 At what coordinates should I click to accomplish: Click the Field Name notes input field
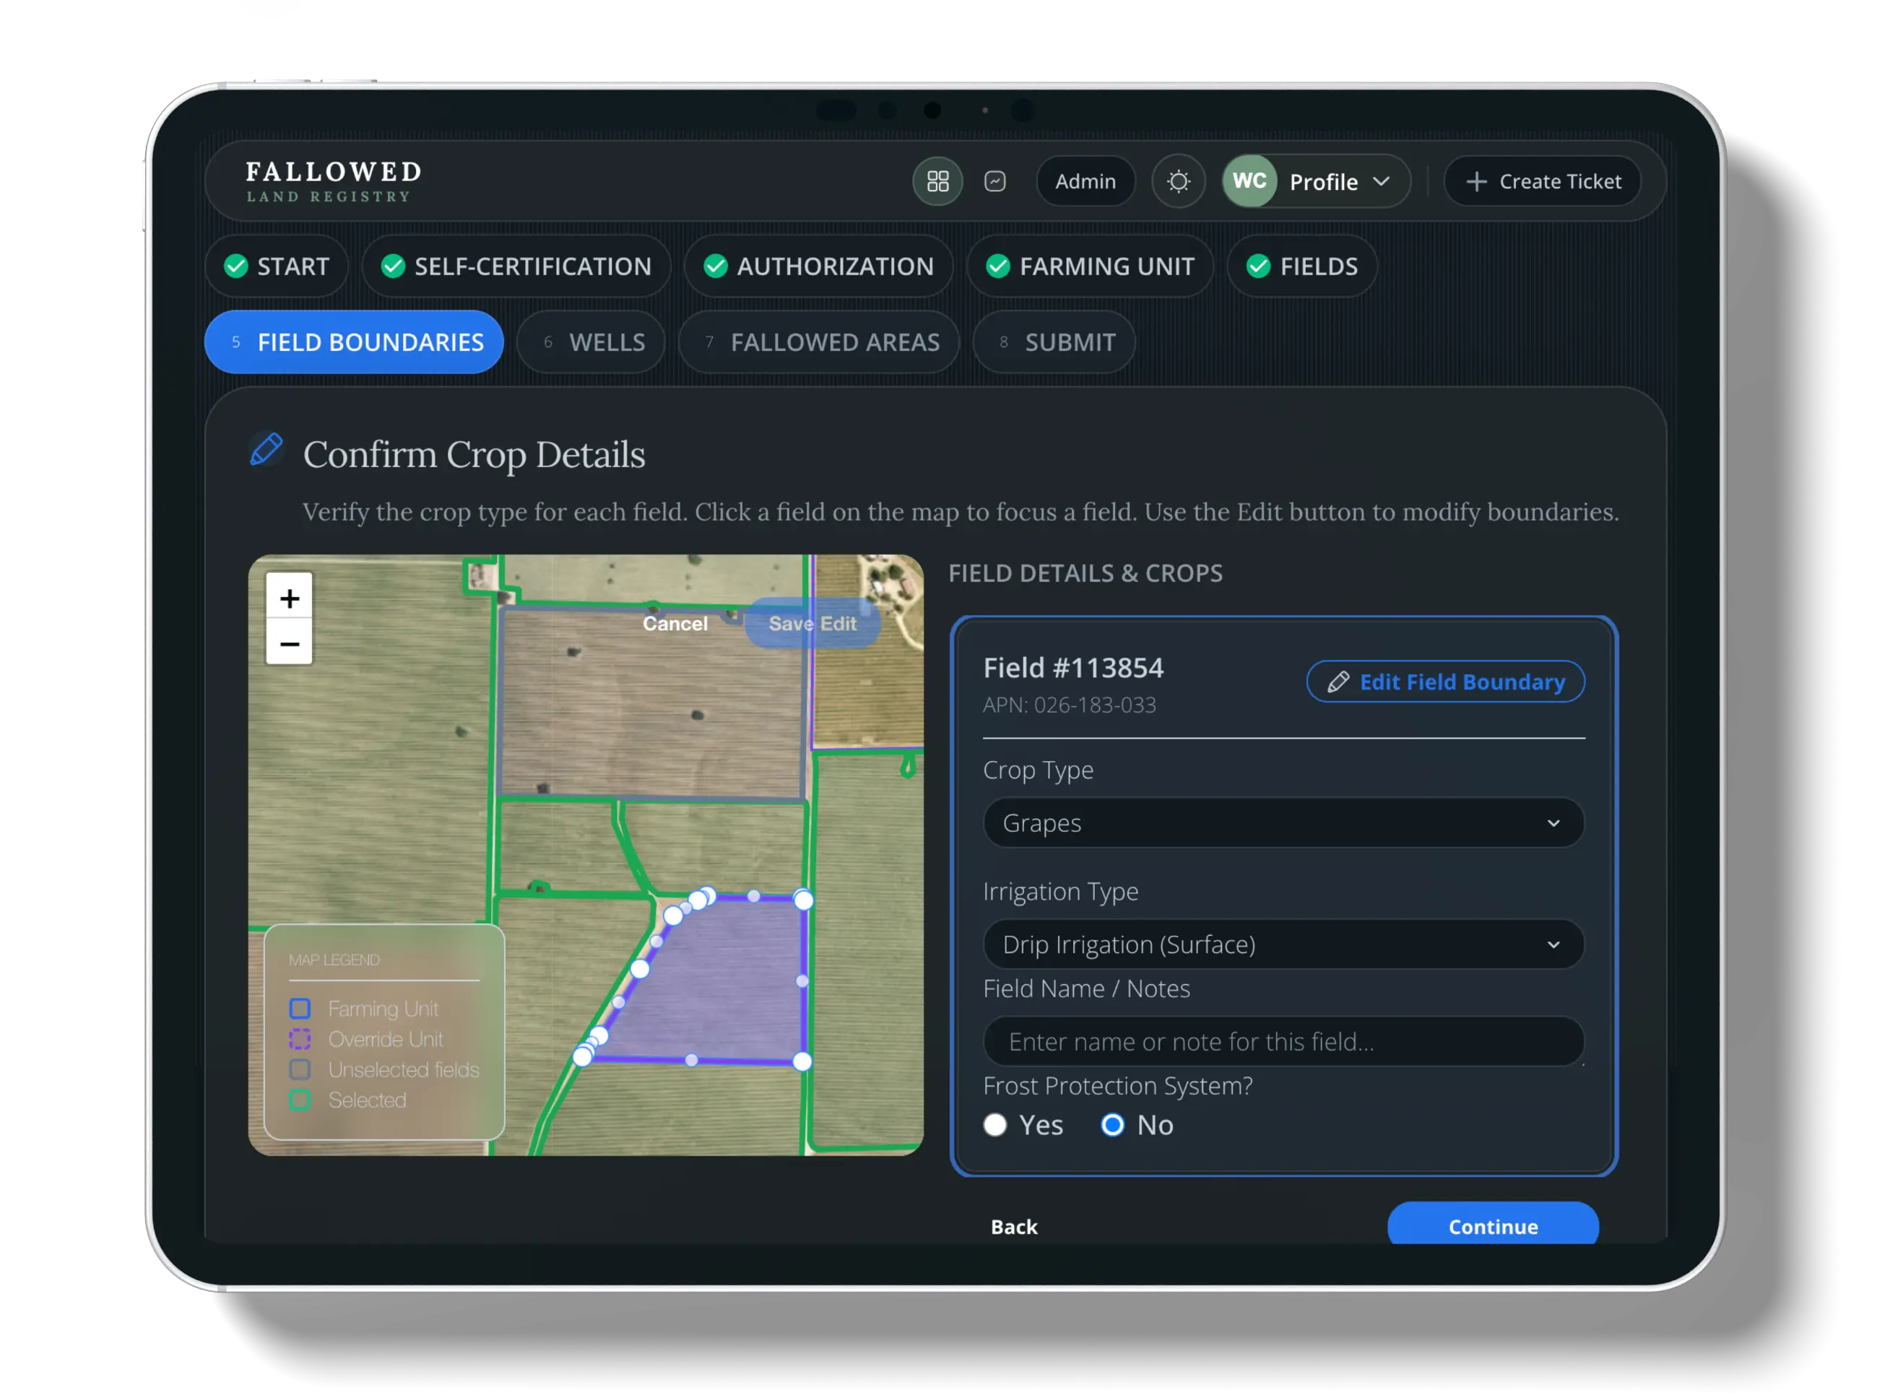pyautogui.click(x=1283, y=1042)
